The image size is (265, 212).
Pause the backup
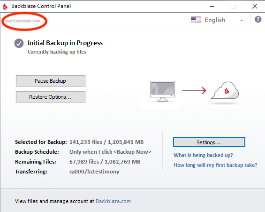pyautogui.click(x=51, y=81)
